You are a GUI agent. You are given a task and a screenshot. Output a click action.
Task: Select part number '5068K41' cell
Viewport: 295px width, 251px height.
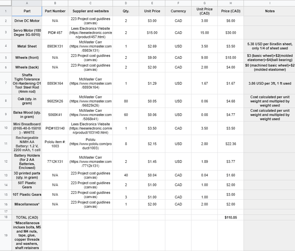click(x=55, y=115)
